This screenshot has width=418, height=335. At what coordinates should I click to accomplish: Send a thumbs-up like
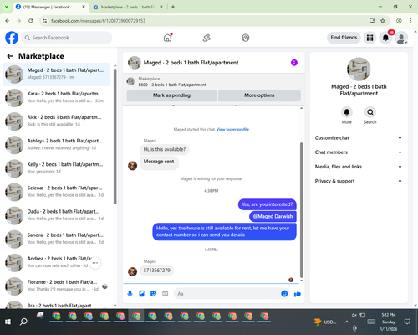click(x=298, y=294)
